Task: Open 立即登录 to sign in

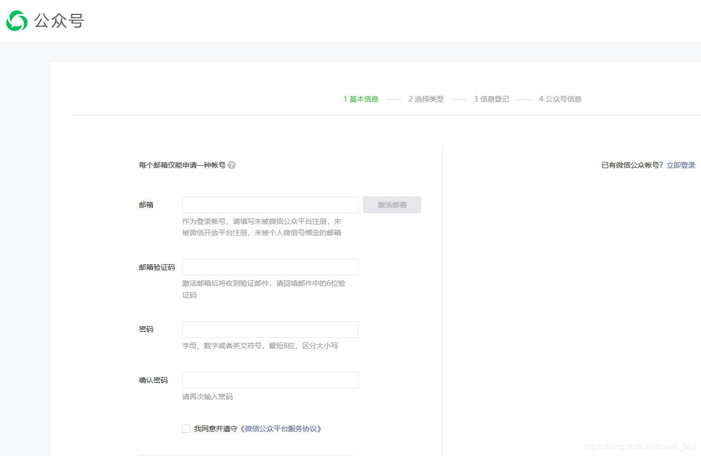Action: [680, 165]
